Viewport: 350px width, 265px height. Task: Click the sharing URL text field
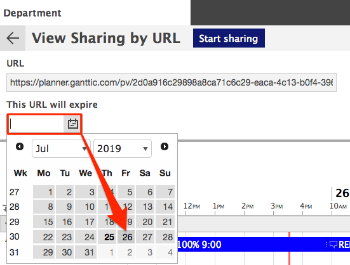pyautogui.click(x=172, y=82)
